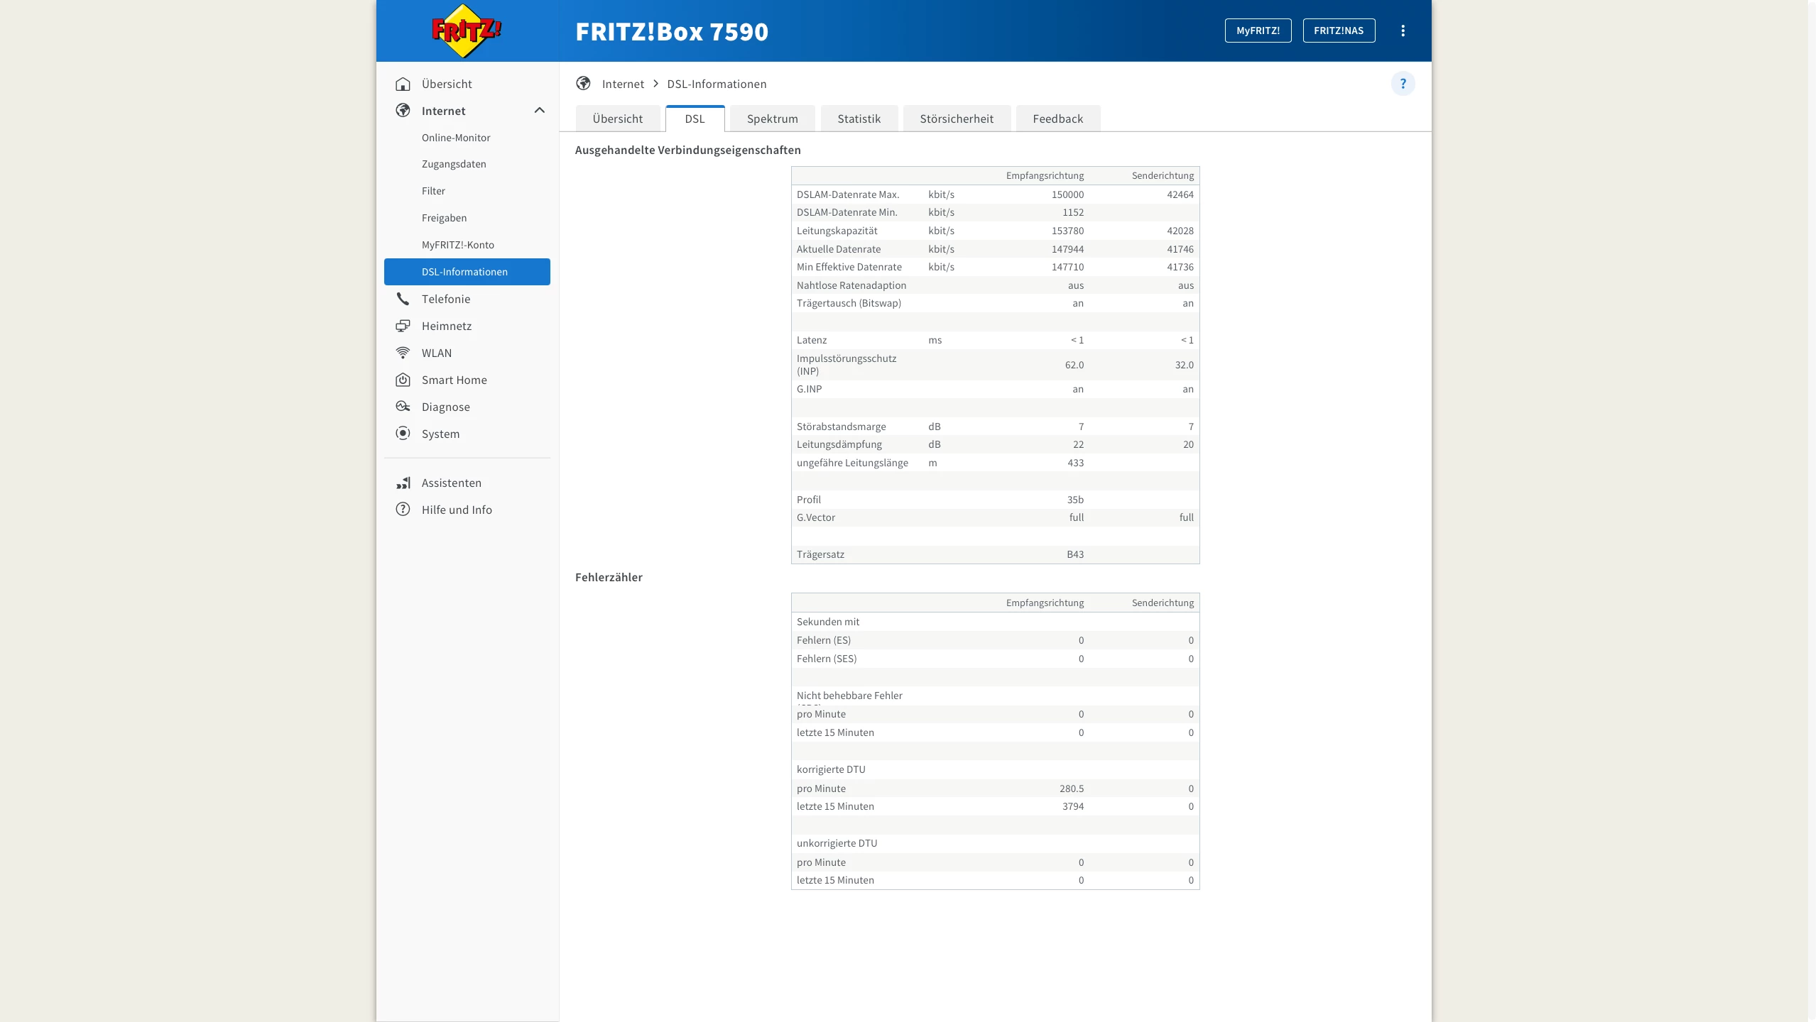Click the Übersicht home icon in sidebar
This screenshot has width=1818, height=1022.
click(x=403, y=84)
